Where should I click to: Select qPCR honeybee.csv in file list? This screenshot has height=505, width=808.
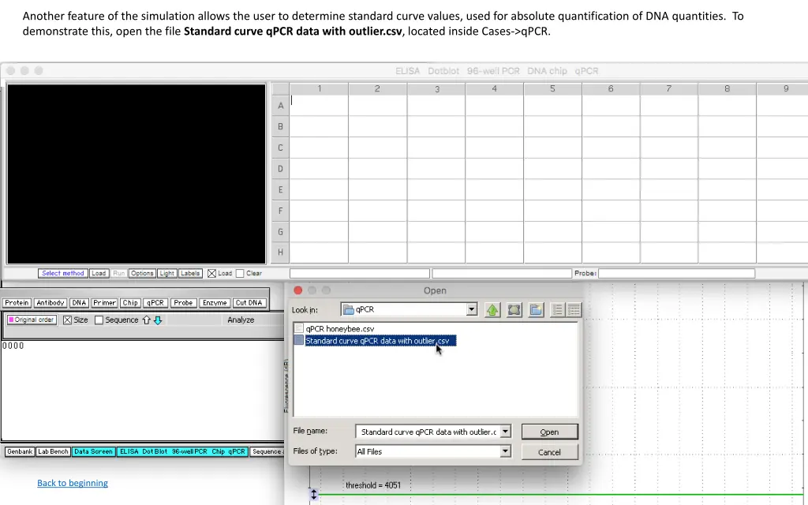pos(339,328)
